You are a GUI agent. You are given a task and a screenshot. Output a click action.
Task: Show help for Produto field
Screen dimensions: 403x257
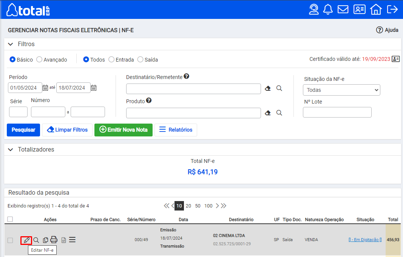pyautogui.click(x=148, y=100)
